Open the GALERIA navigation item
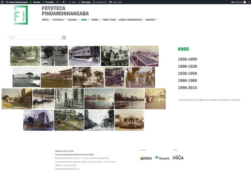Image resolution: width=251 pixels, height=181 pixels. tap(72, 20)
